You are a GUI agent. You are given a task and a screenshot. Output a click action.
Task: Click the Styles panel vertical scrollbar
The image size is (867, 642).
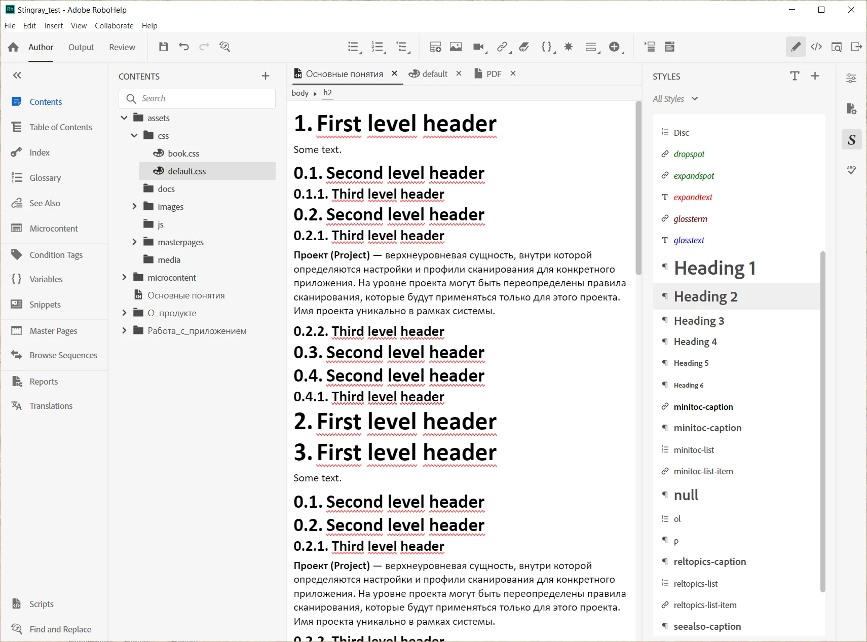coord(822,421)
